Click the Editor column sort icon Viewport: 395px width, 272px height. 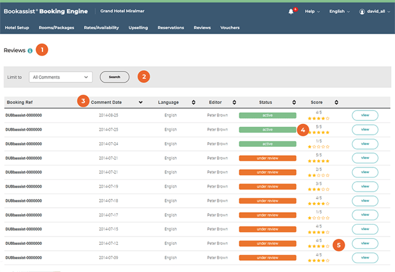234,102
